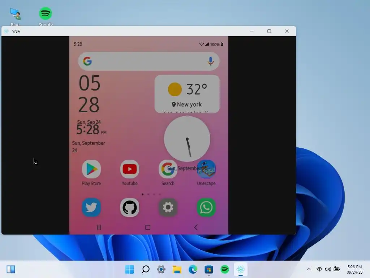The width and height of the screenshot is (370, 278).
Task: Open the taskbar Wi-Fi network icon
Action: pyautogui.click(x=319, y=269)
